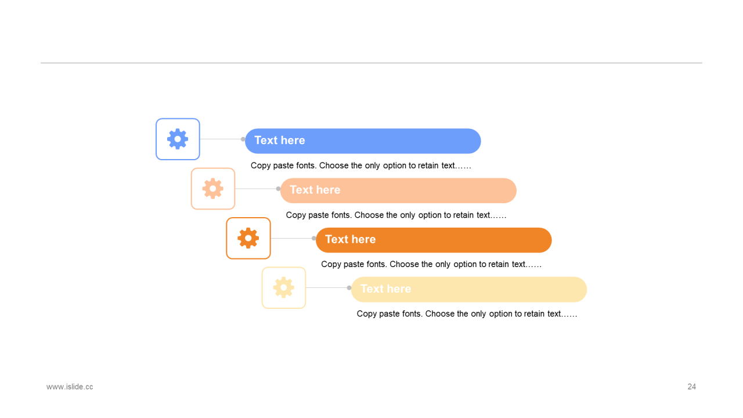
Task: Select the pale yellow 'Text here' bar
Action: pyautogui.click(x=469, y=289)
